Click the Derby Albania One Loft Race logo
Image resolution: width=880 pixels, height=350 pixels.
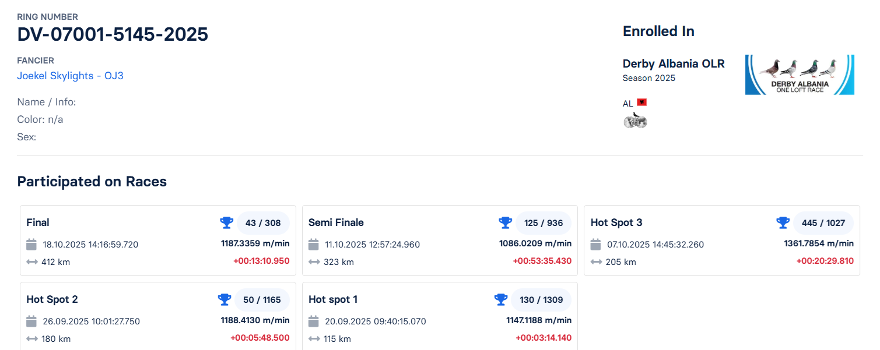(800, 75)
